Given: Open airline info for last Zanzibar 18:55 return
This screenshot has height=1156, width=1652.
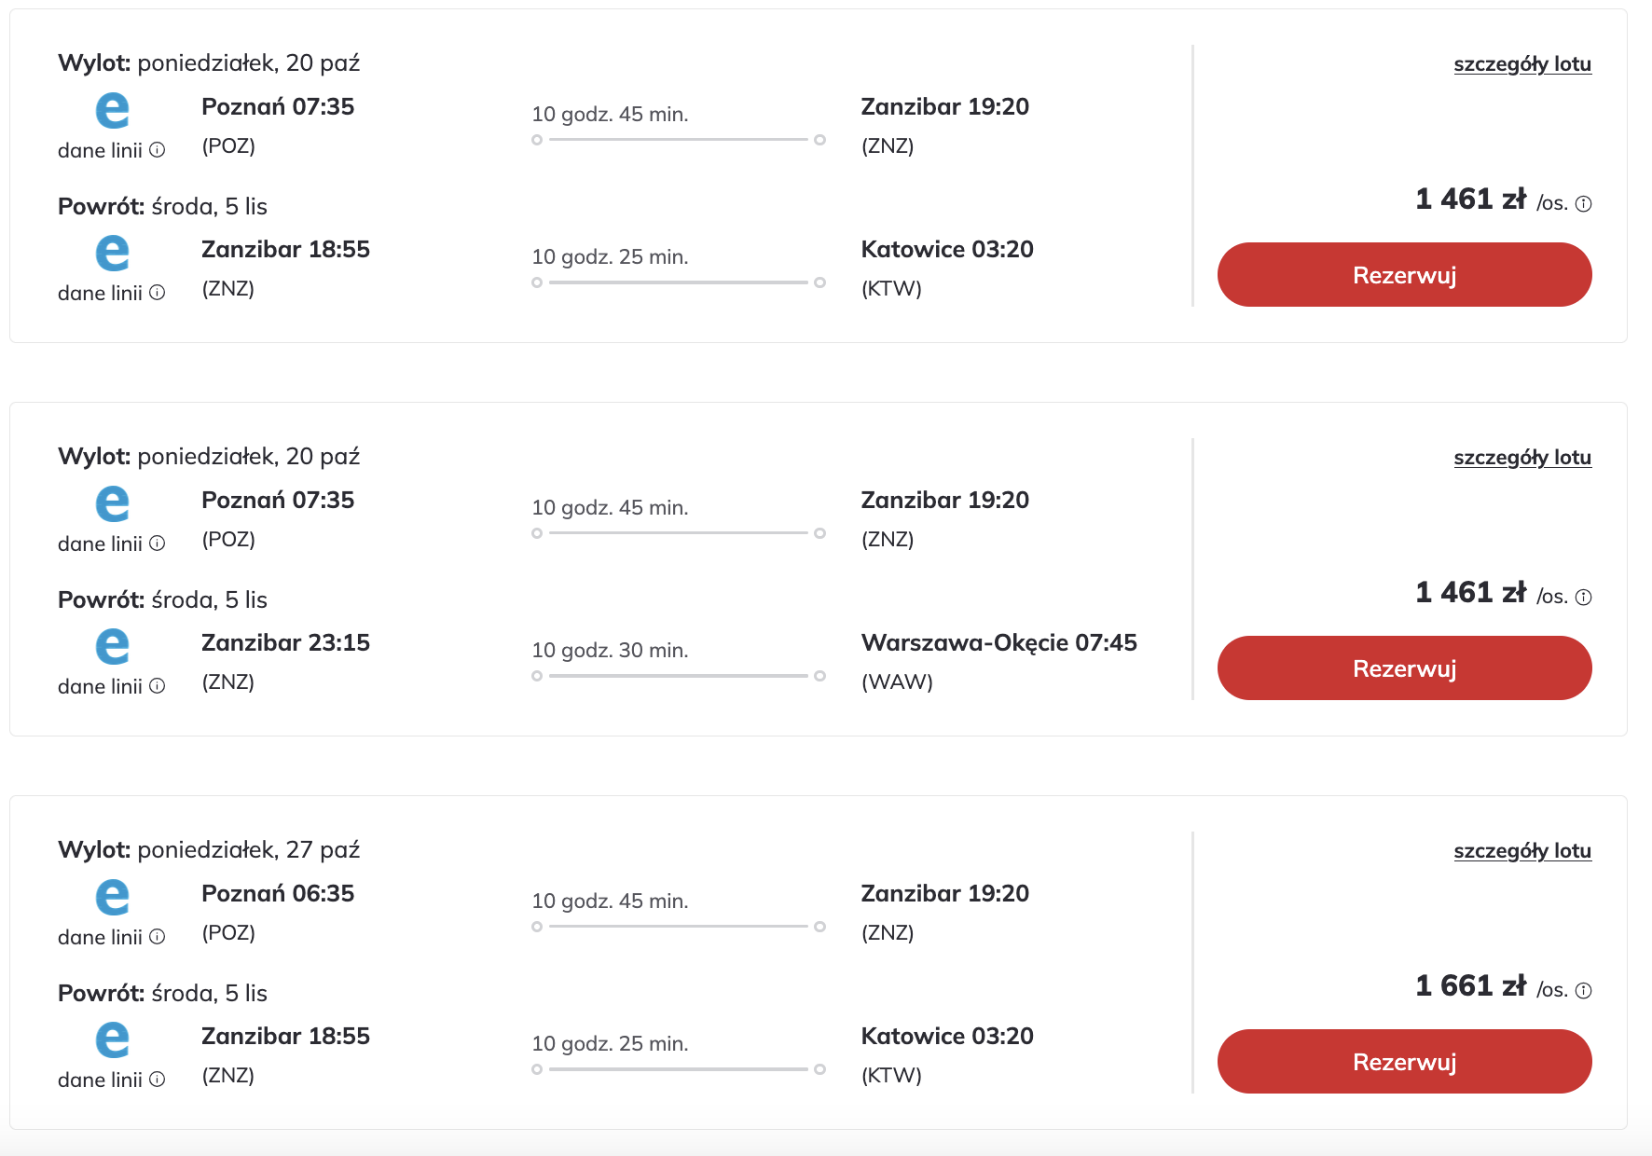Looking at the screenshot, I should [158, 1080].
